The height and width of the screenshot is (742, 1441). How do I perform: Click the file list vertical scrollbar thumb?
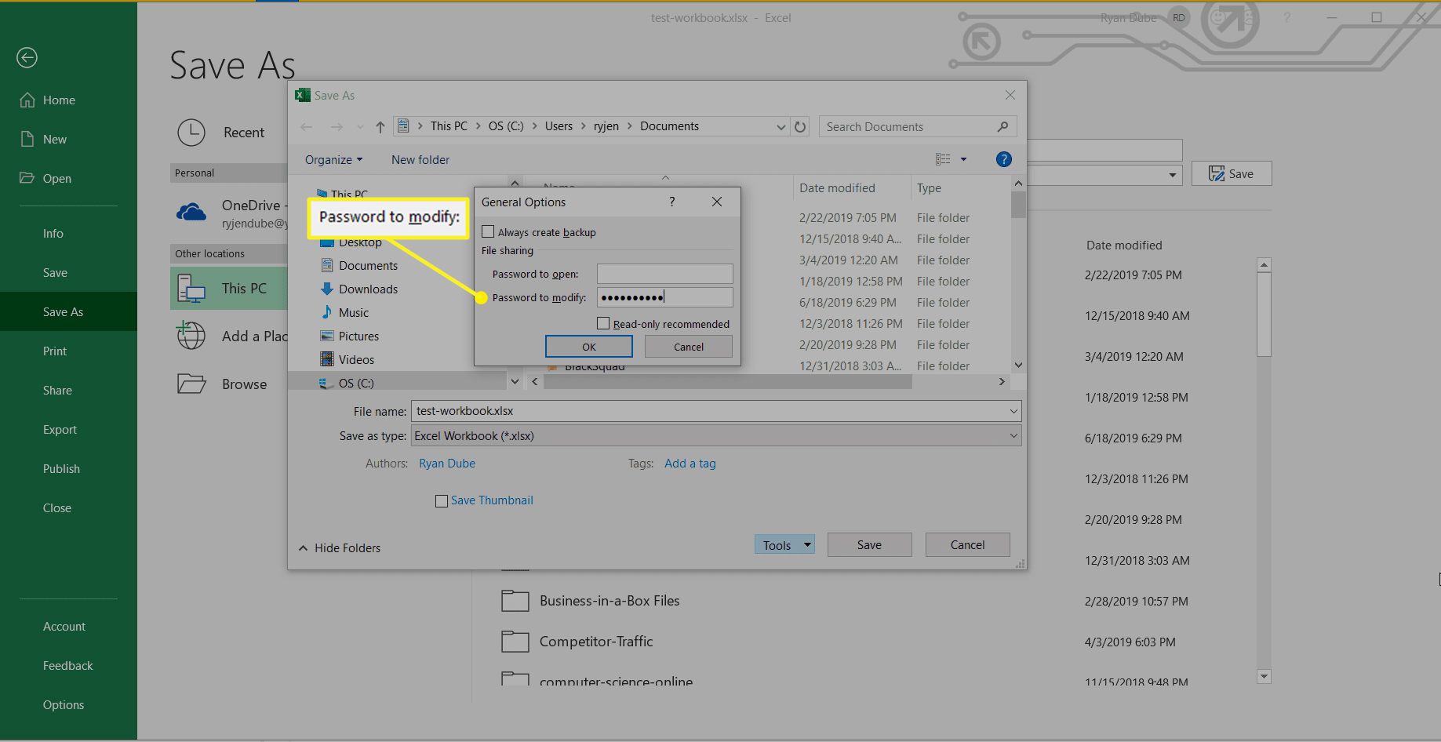tap(1018, 204)
